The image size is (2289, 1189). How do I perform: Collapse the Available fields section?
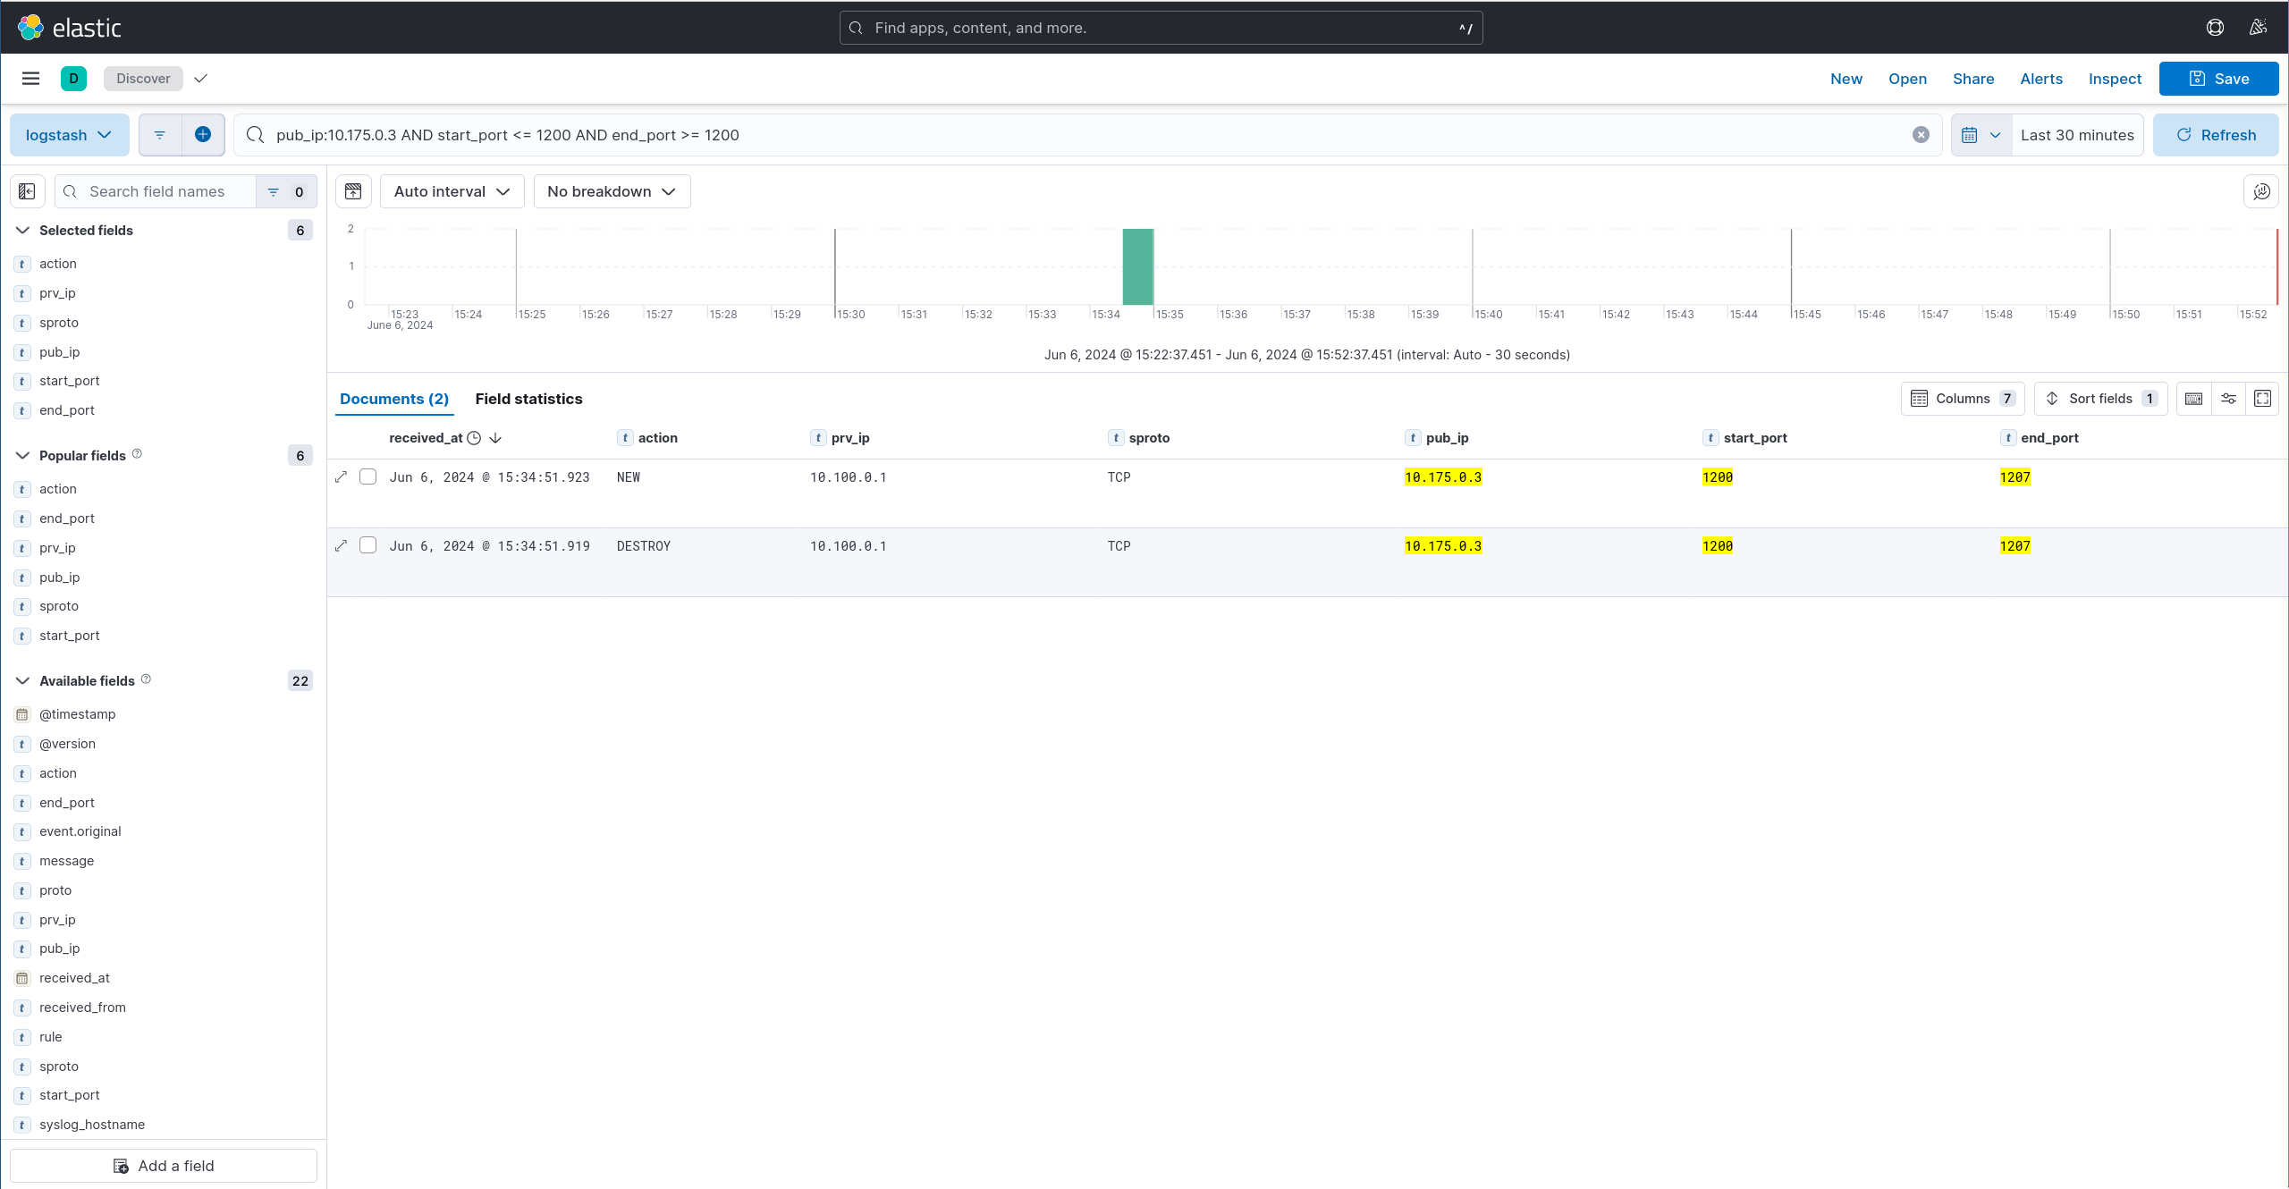click(23, 681)
